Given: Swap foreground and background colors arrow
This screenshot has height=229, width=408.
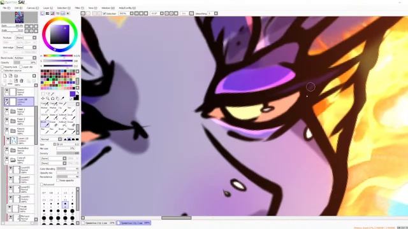Looking at the screenshot, I should [x=77, y=93].
